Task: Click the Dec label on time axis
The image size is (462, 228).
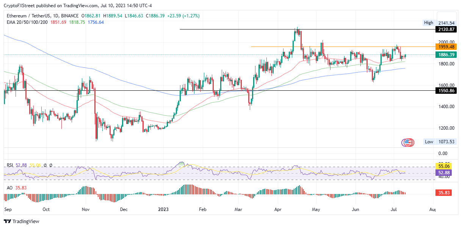Action: tap(125, 209)
